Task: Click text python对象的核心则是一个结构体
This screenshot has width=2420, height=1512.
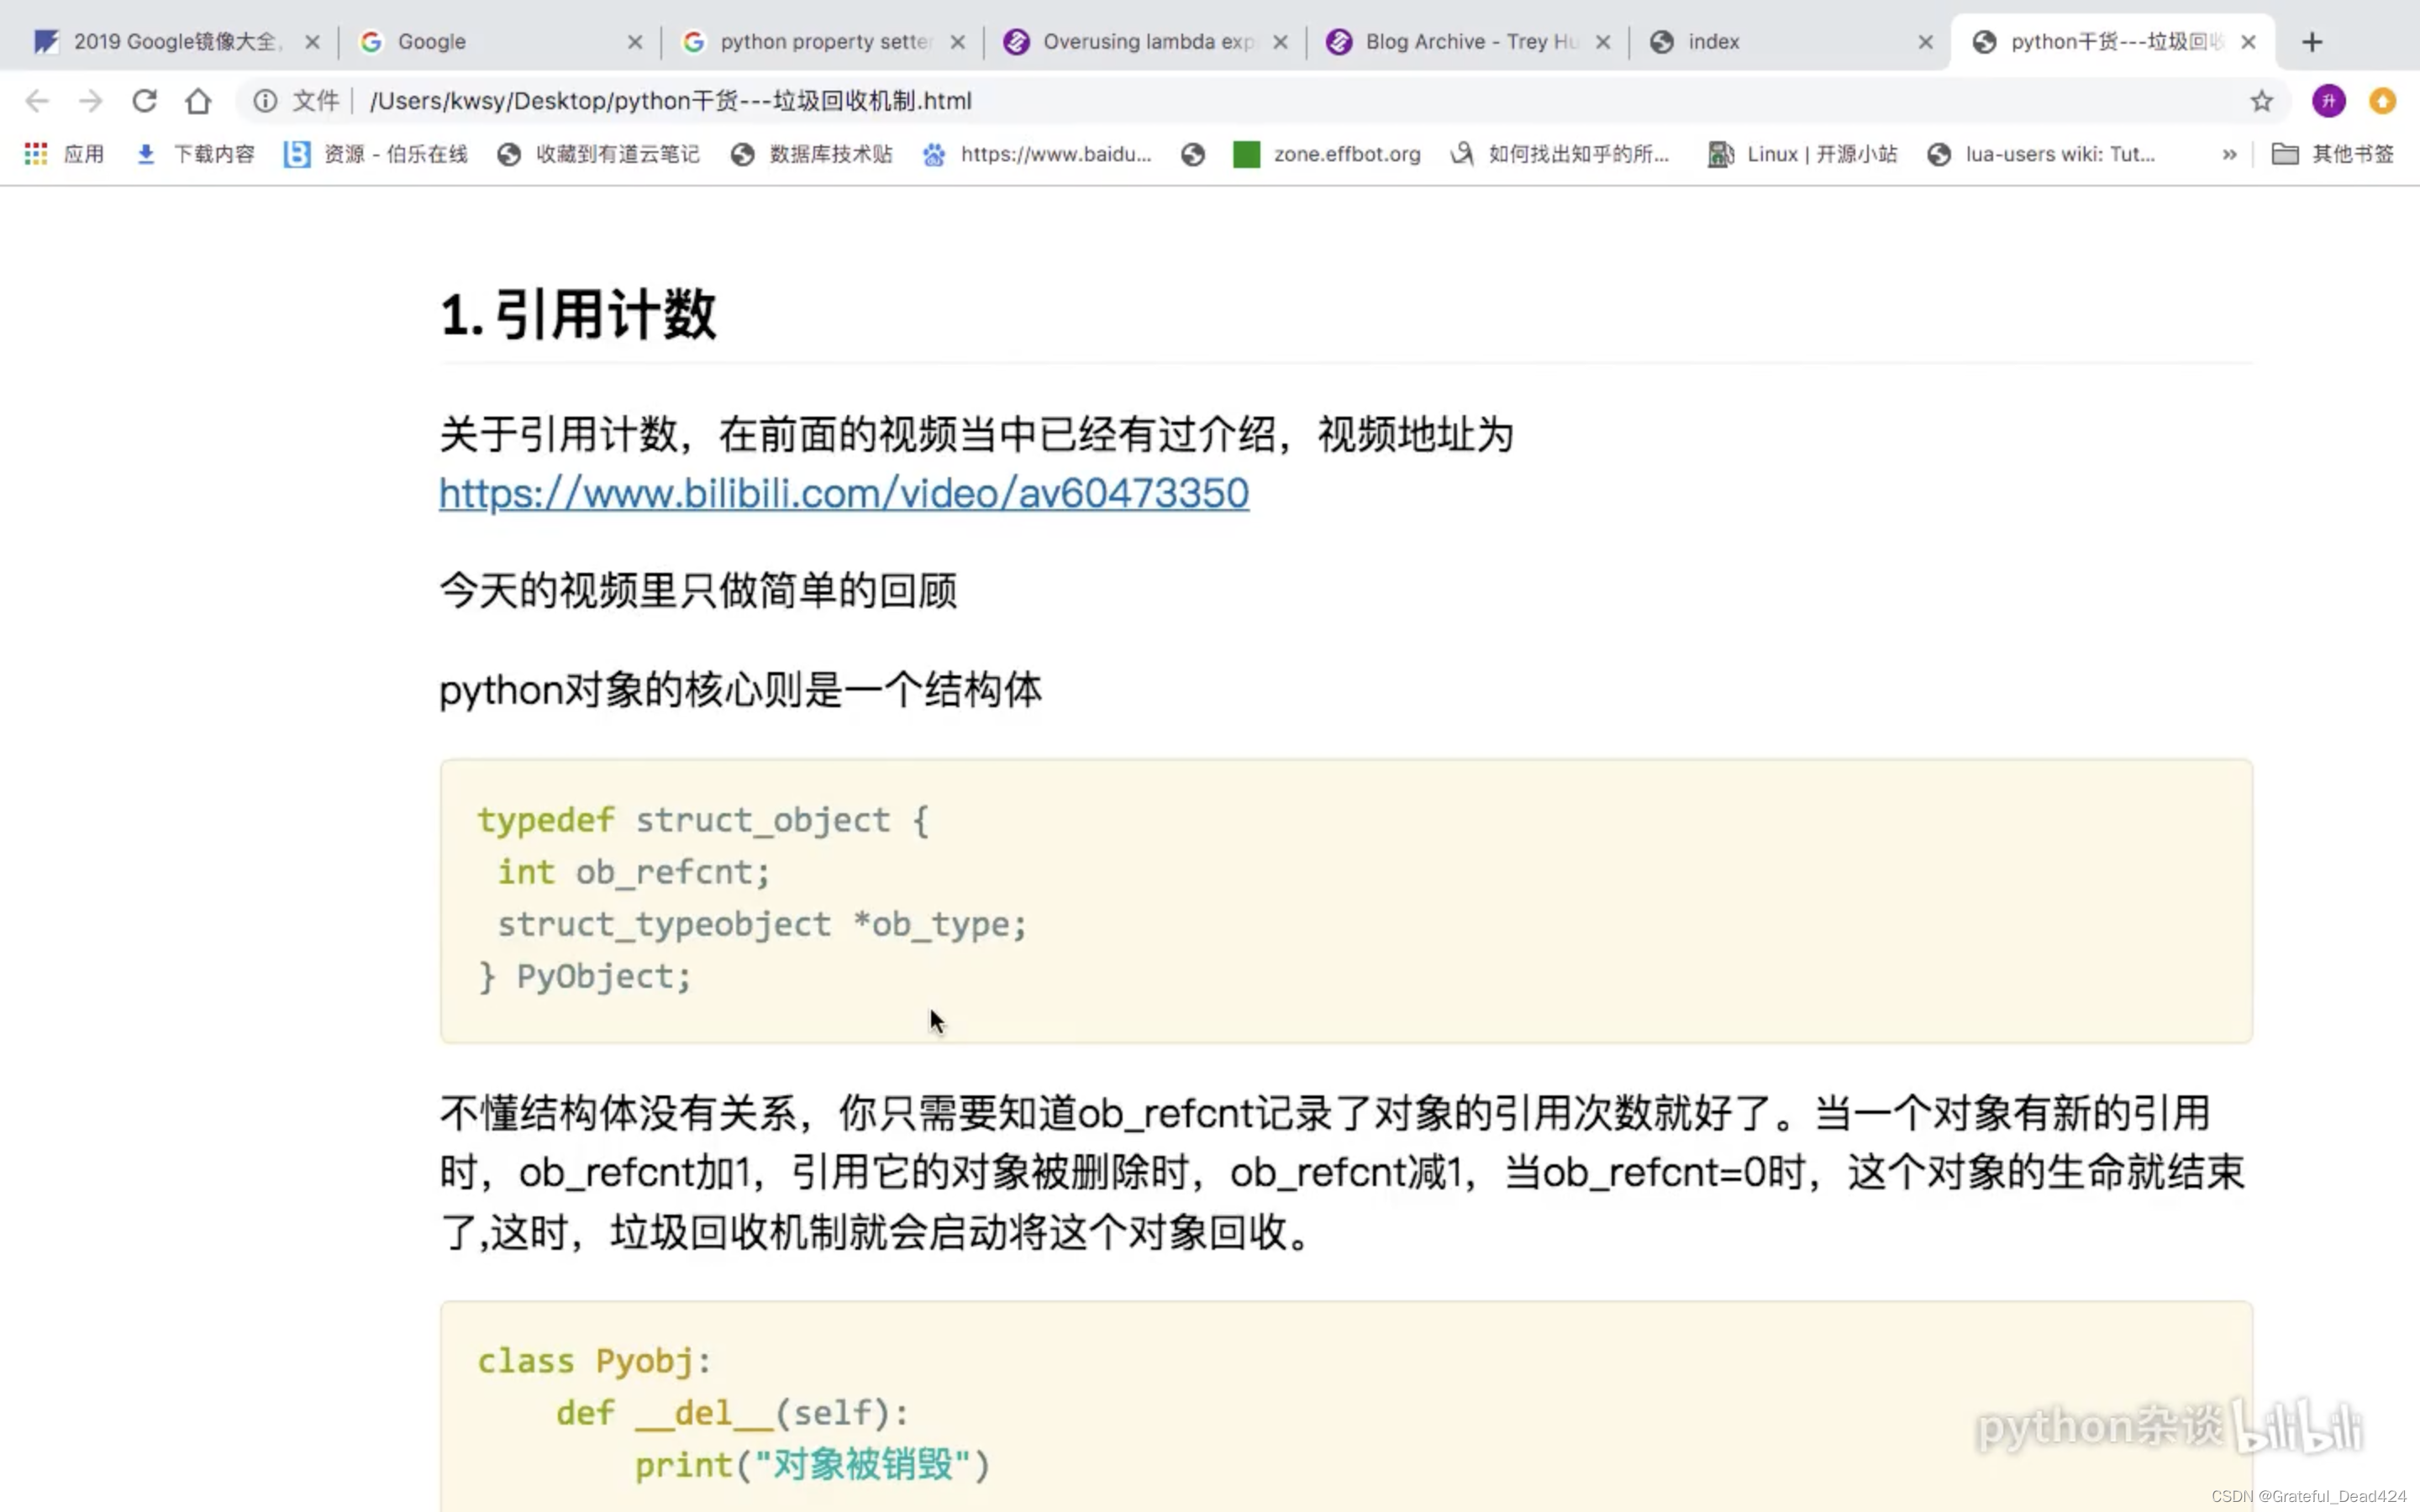Action: coord(740,690)
